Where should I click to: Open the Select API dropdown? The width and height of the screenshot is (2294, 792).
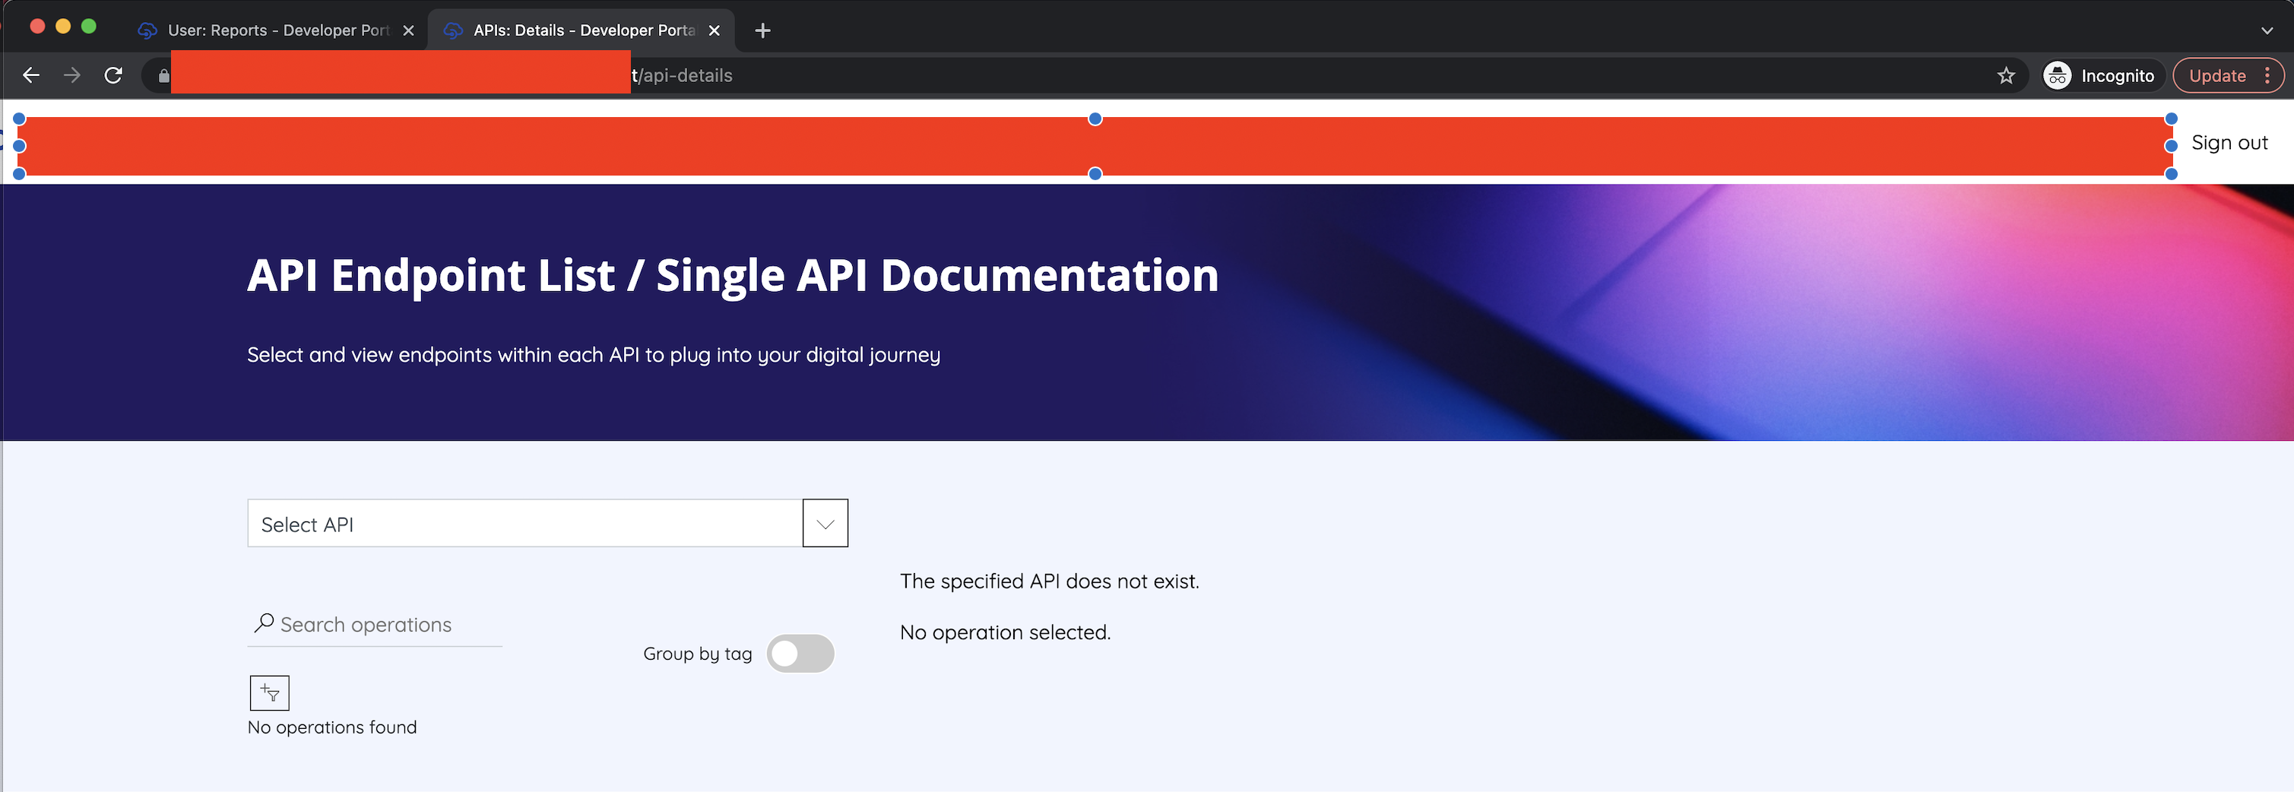(824, 523)
